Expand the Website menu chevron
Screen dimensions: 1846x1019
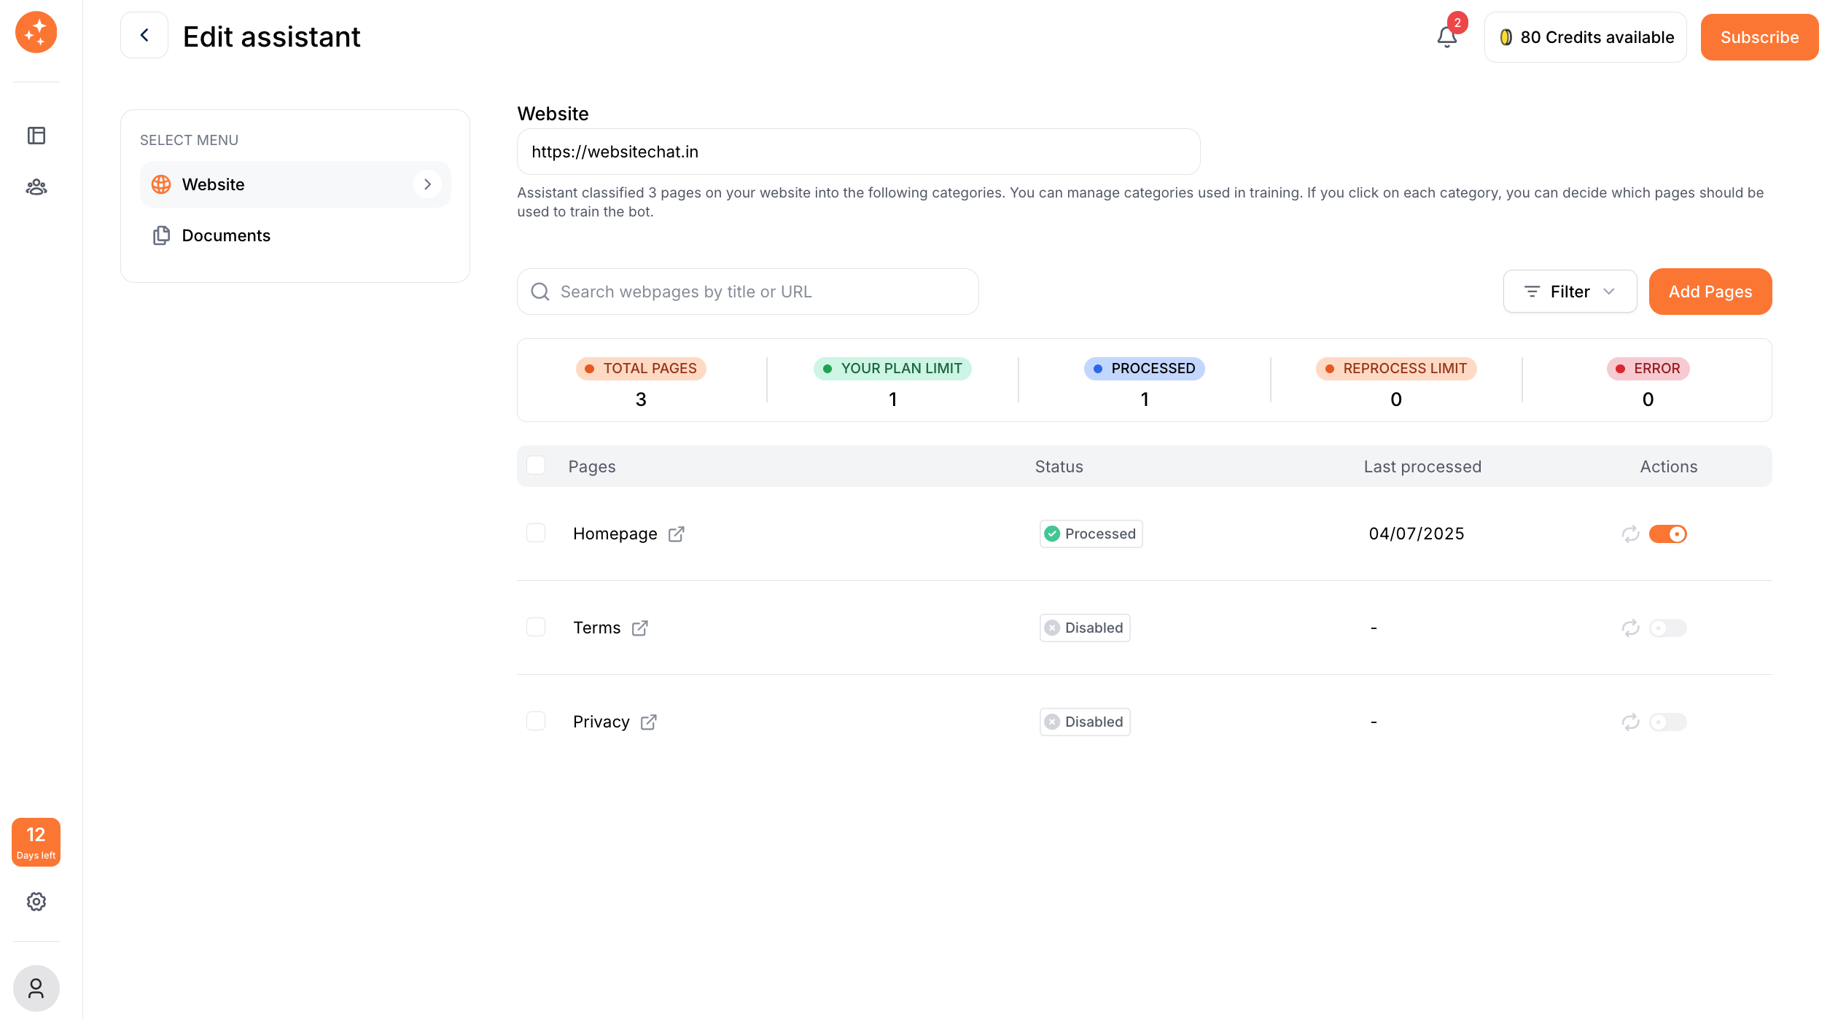[x=427, y=184]
